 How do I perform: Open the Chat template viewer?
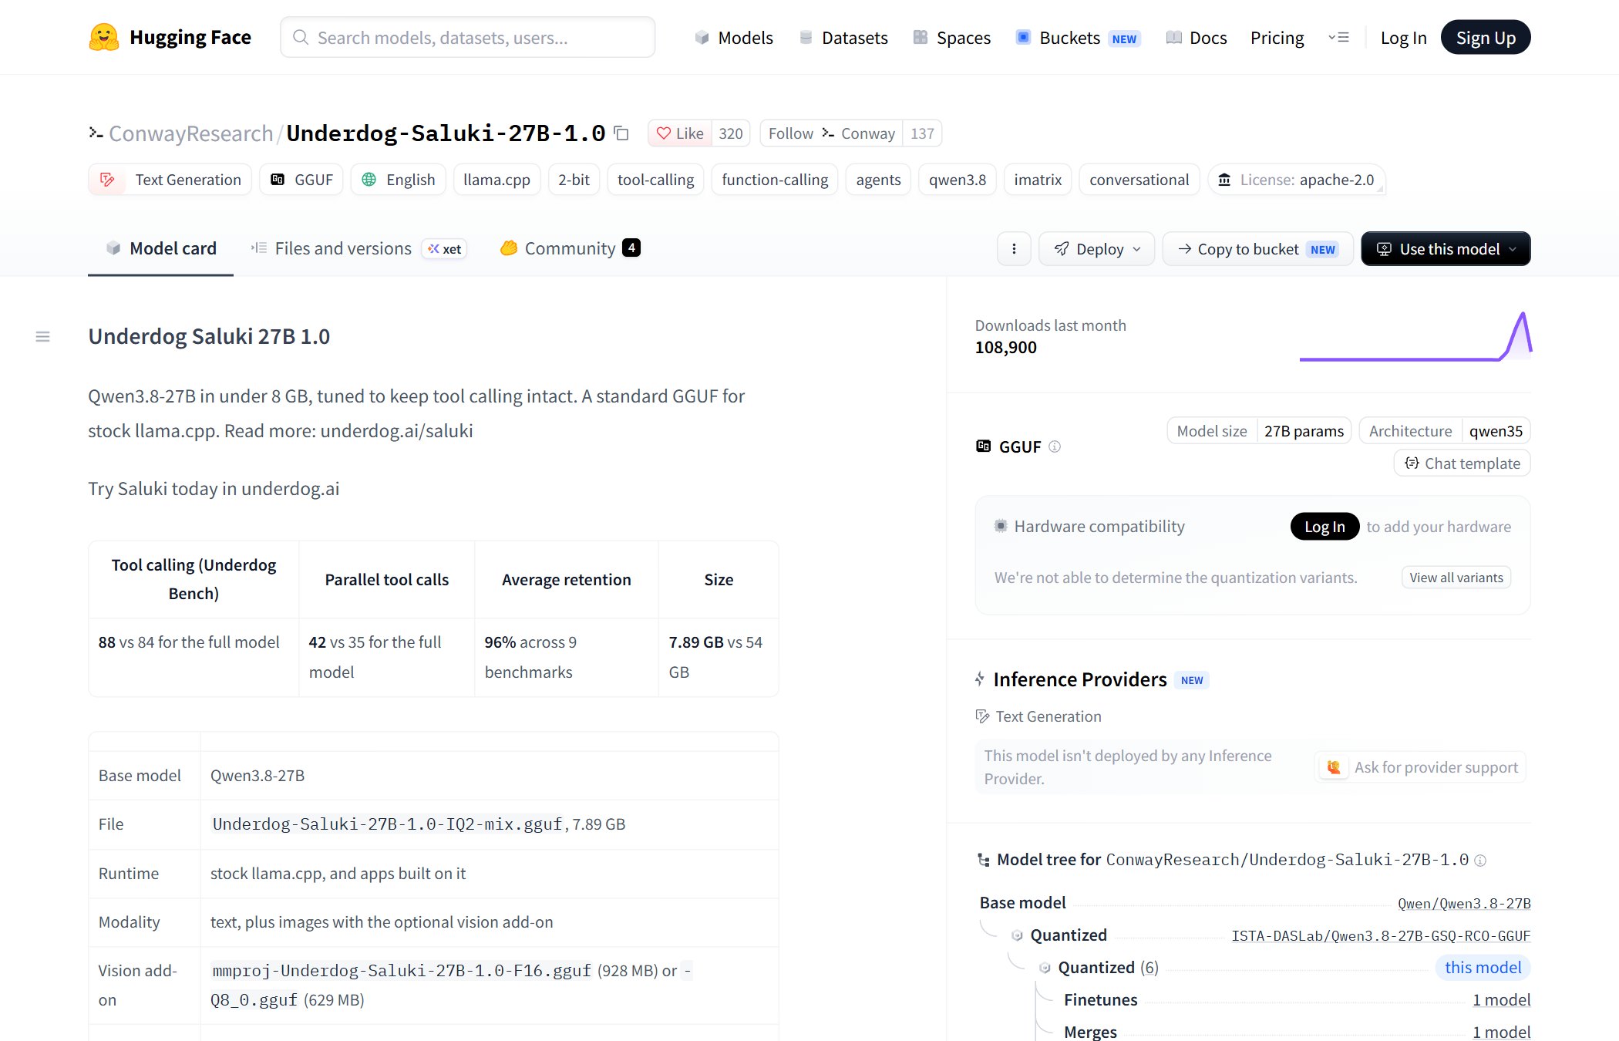[x=1462, y=463]
